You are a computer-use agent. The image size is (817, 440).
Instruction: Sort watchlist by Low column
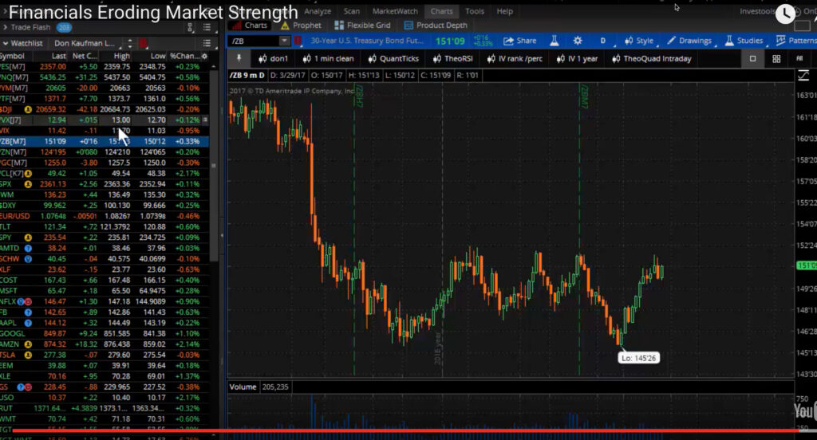tap(158, 56)
